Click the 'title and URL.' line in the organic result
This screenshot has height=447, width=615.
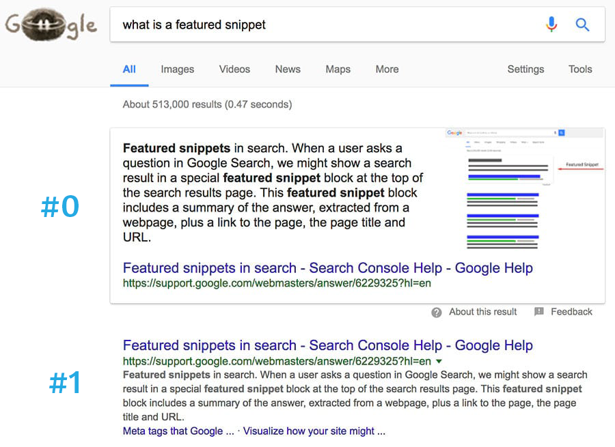[x=153, y=417]
